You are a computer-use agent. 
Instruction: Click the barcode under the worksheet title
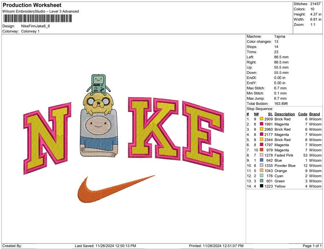pyautogui.click(x=37, y=19)
